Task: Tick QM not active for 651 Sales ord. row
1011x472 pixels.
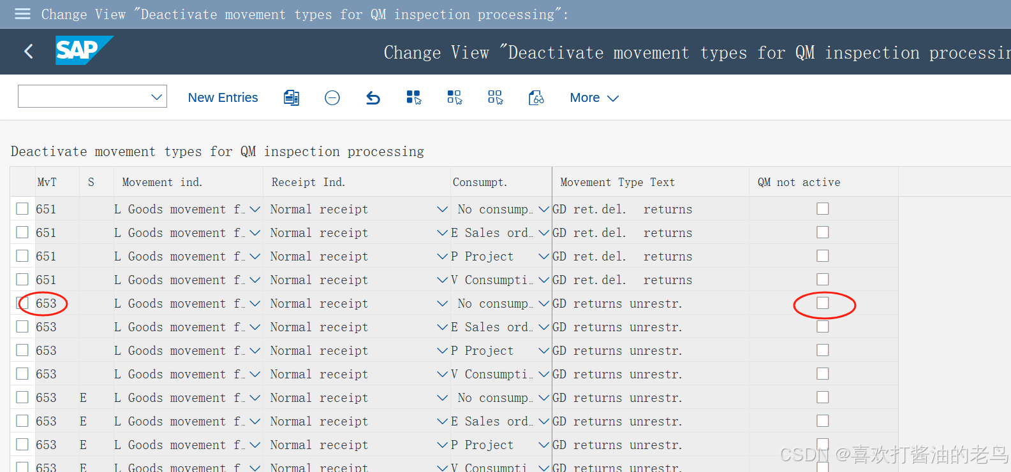Action: tap(823, 232)
